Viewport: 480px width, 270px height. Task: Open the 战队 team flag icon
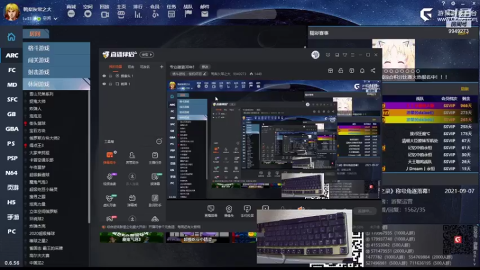[x=188, y=14]
